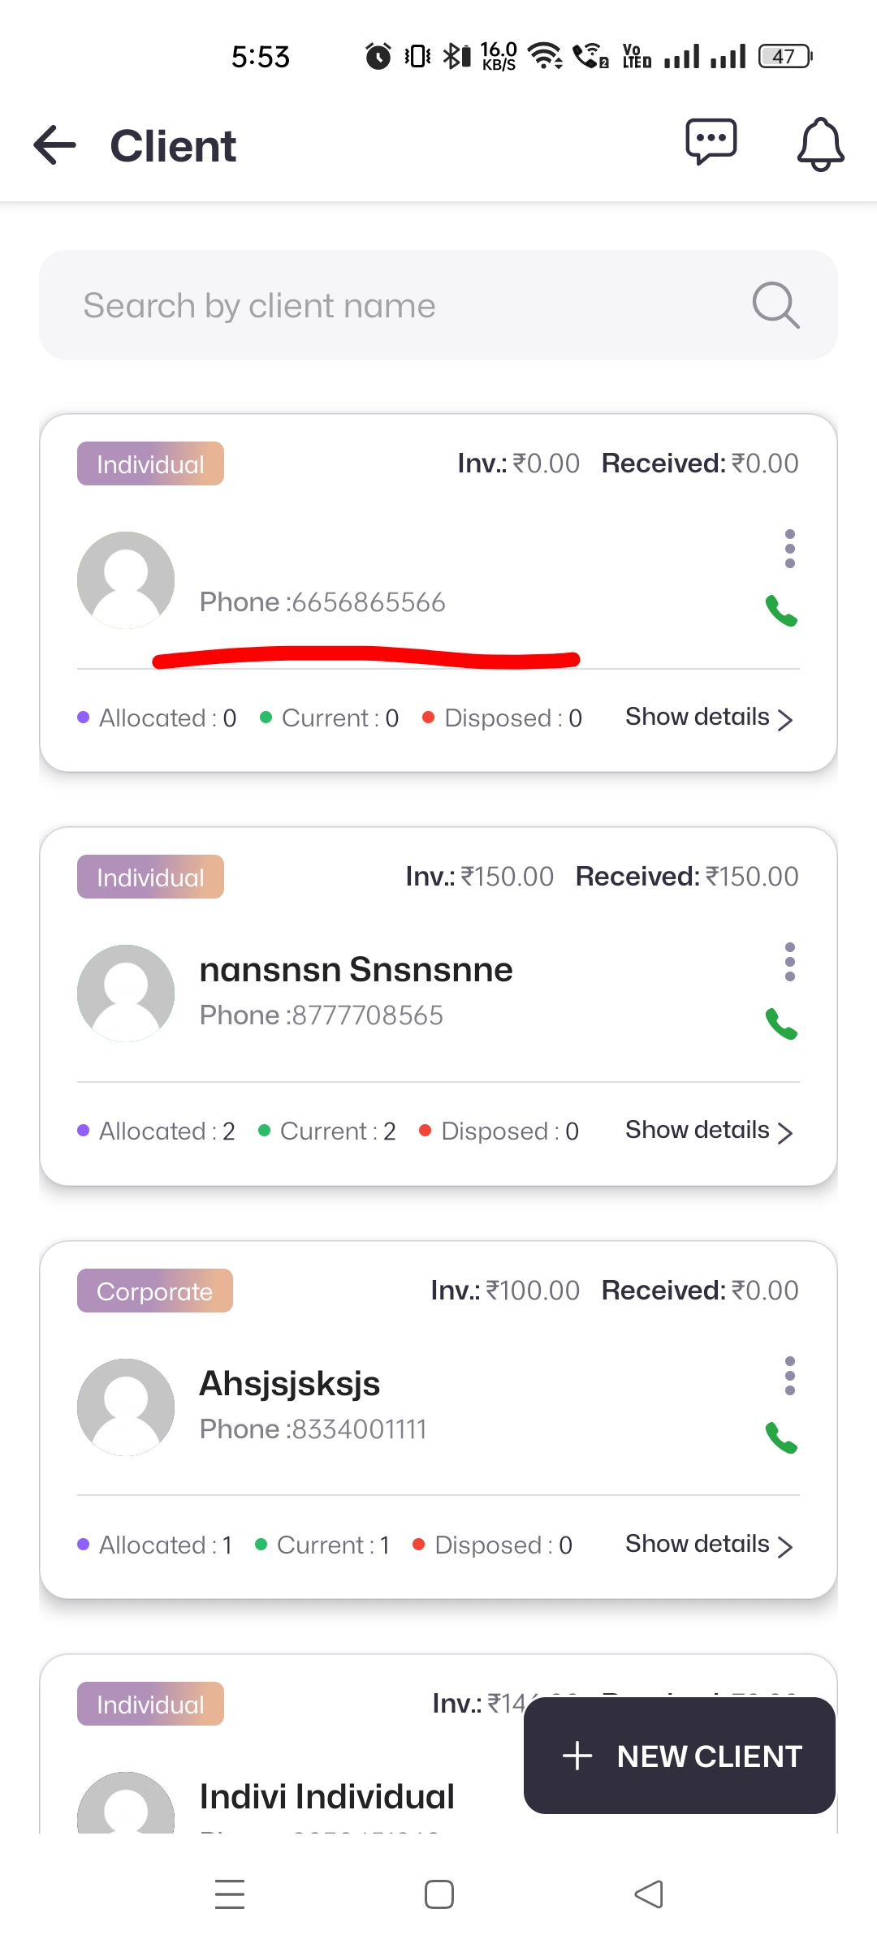The width and height of the screenshot is (877, 1948).
Task: Open three-dot menu for client 6656865566
Action: [x=789, y=549]
